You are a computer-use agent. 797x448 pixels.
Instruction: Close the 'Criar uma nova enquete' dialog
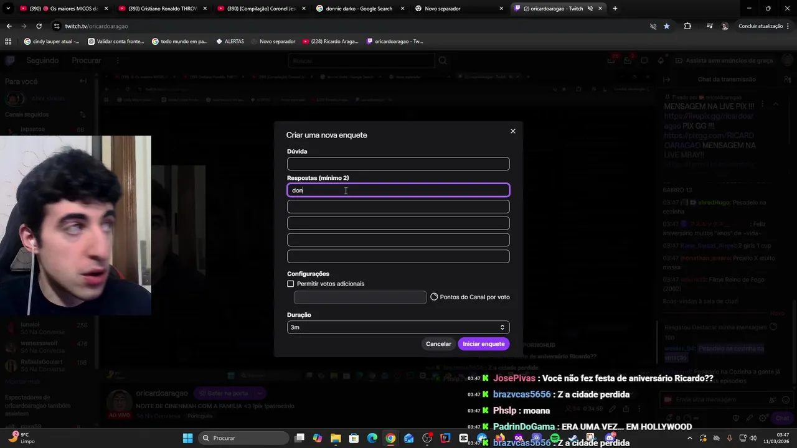[513, 131]
